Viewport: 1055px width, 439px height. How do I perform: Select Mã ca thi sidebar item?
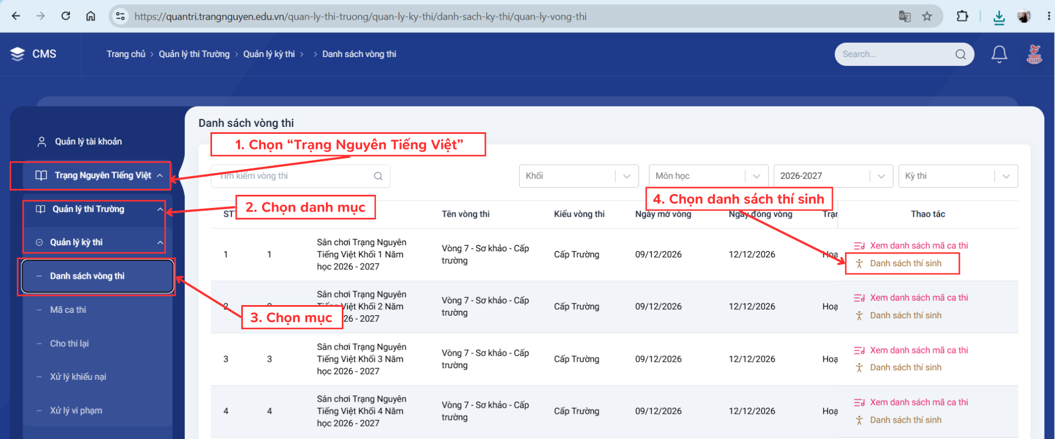point(68,310)
